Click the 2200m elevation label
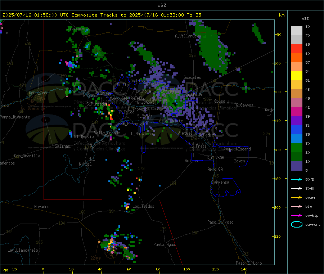This screenshot has width=324, height=274. tap(96, 258)
